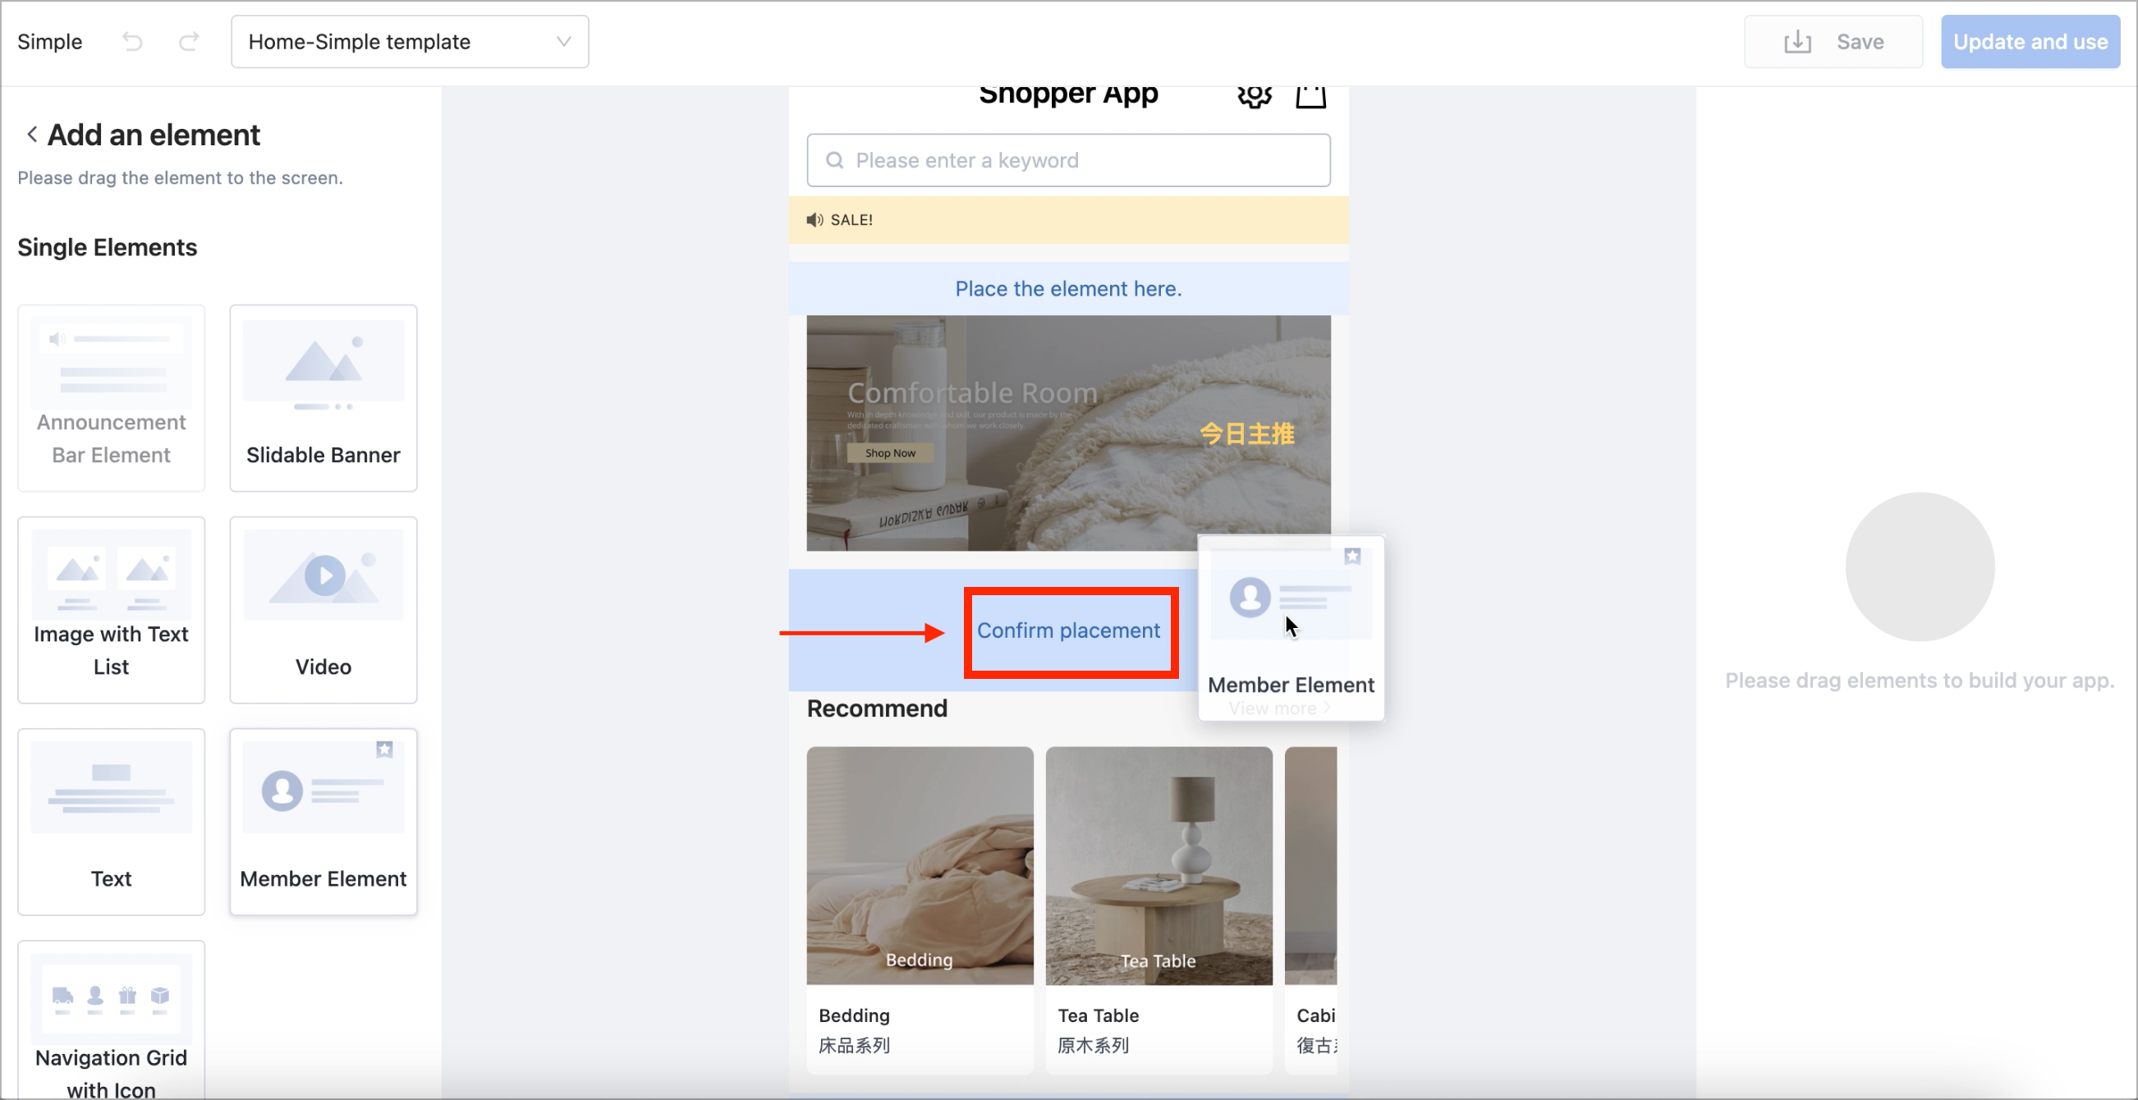The width and height of the screenshot is (2138, 1100).
Task: Open the Tea Table product card
Action: (1158, 910)
